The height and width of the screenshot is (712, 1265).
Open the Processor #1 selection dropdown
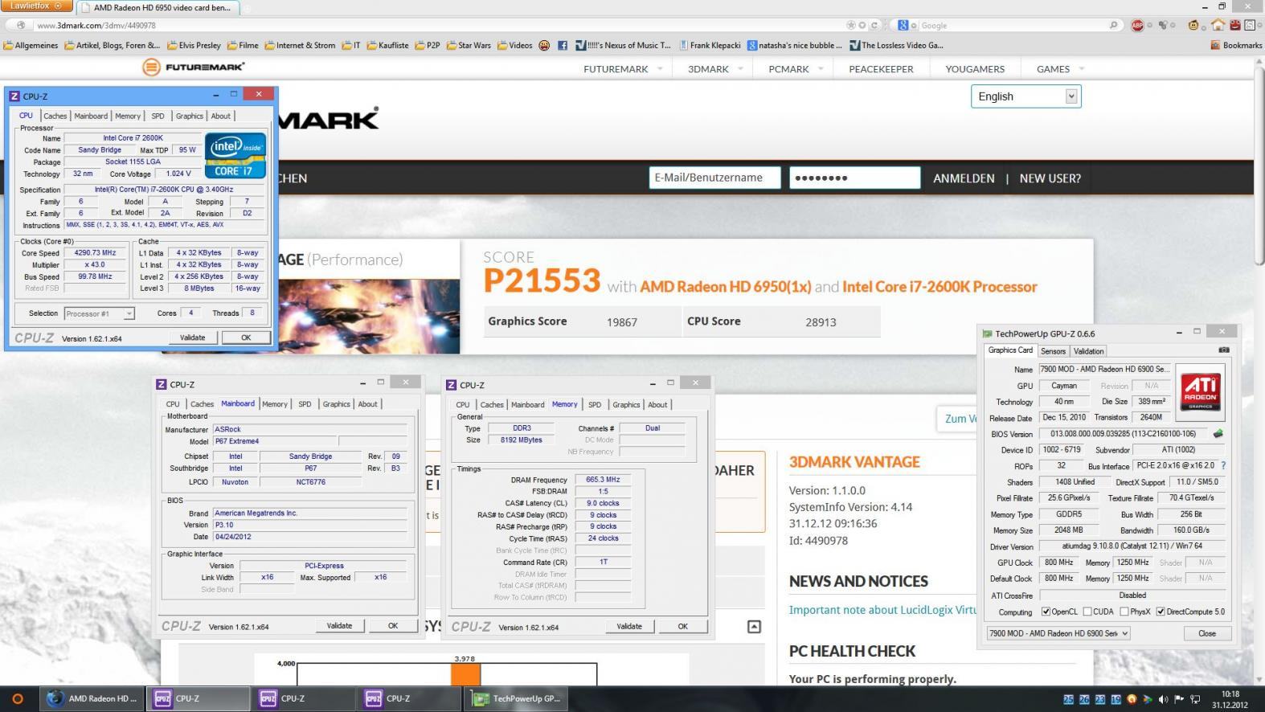tap(99, 313)
